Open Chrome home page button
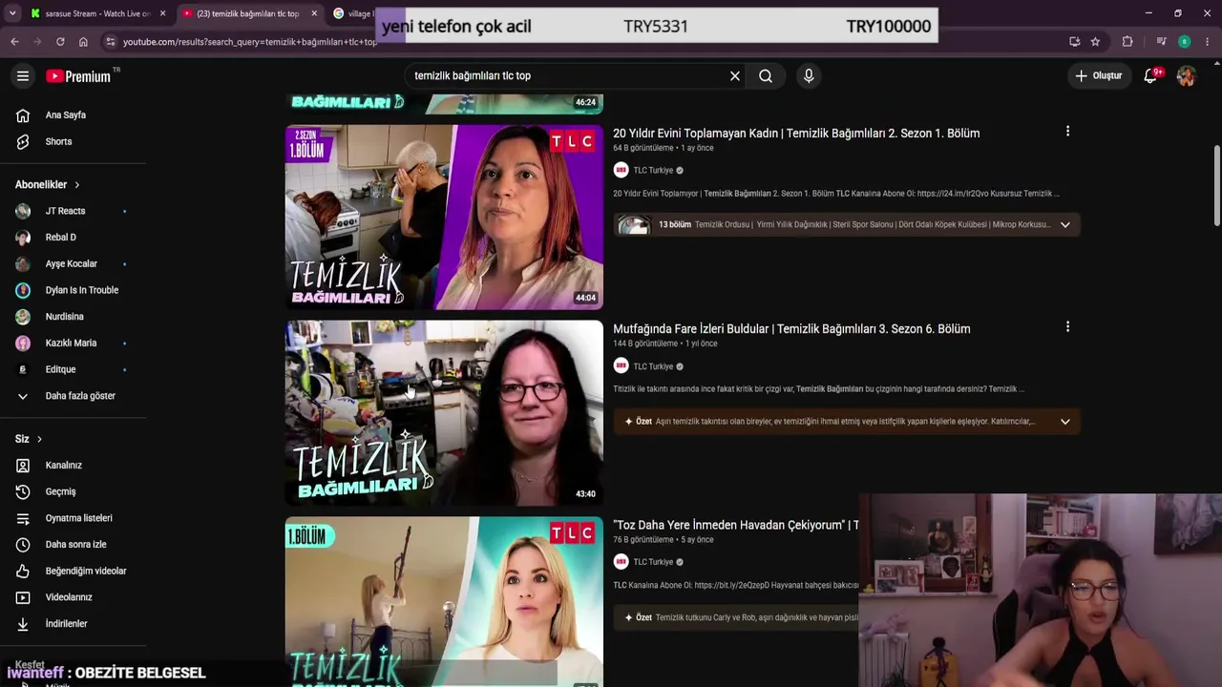The height and width of the screenshot is (687, 1222). tap(83, 42)
